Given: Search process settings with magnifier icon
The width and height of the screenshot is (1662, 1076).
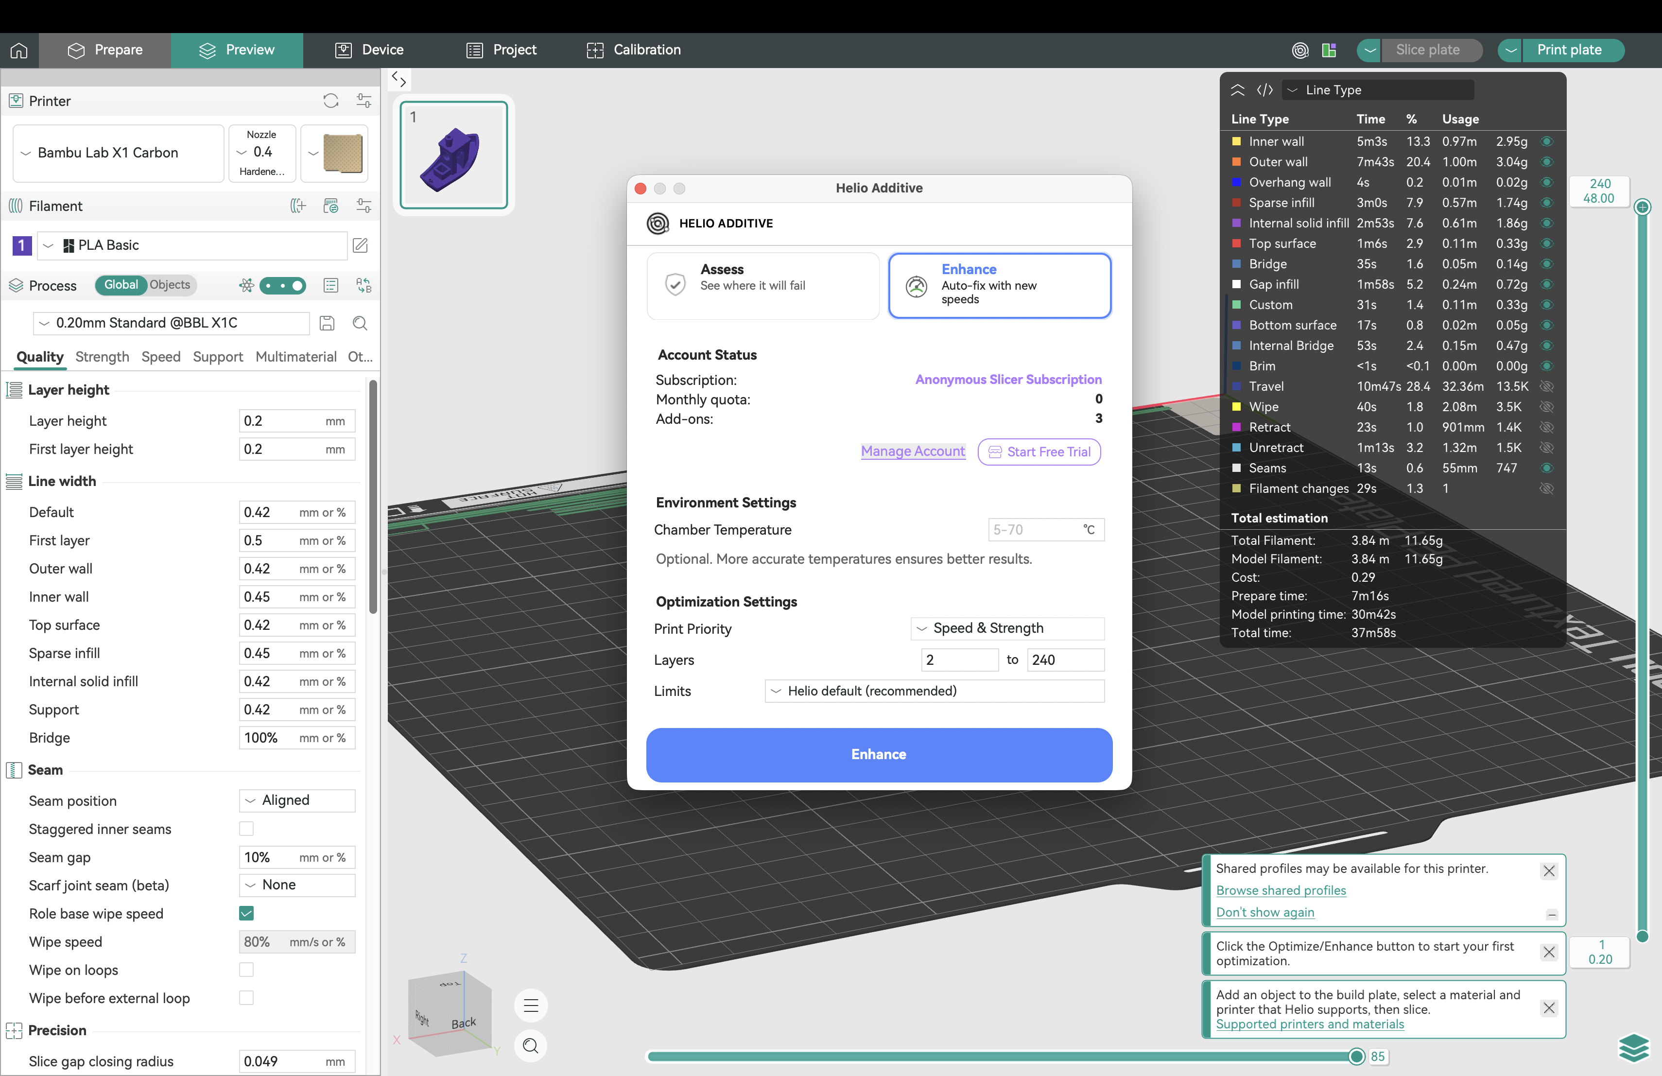Looking at the screenshot, I should (x=360, y=323).
